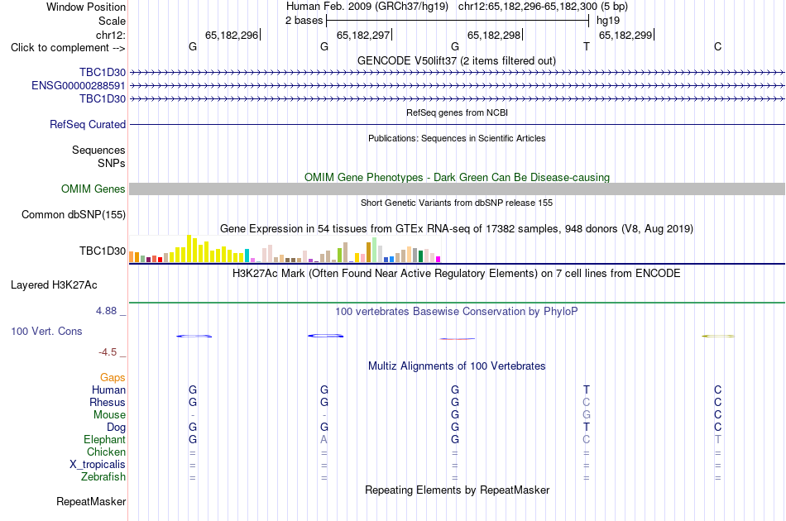786x521 pixels.
Task: Select the Dog alignment row label
Action: click(116, 428)
